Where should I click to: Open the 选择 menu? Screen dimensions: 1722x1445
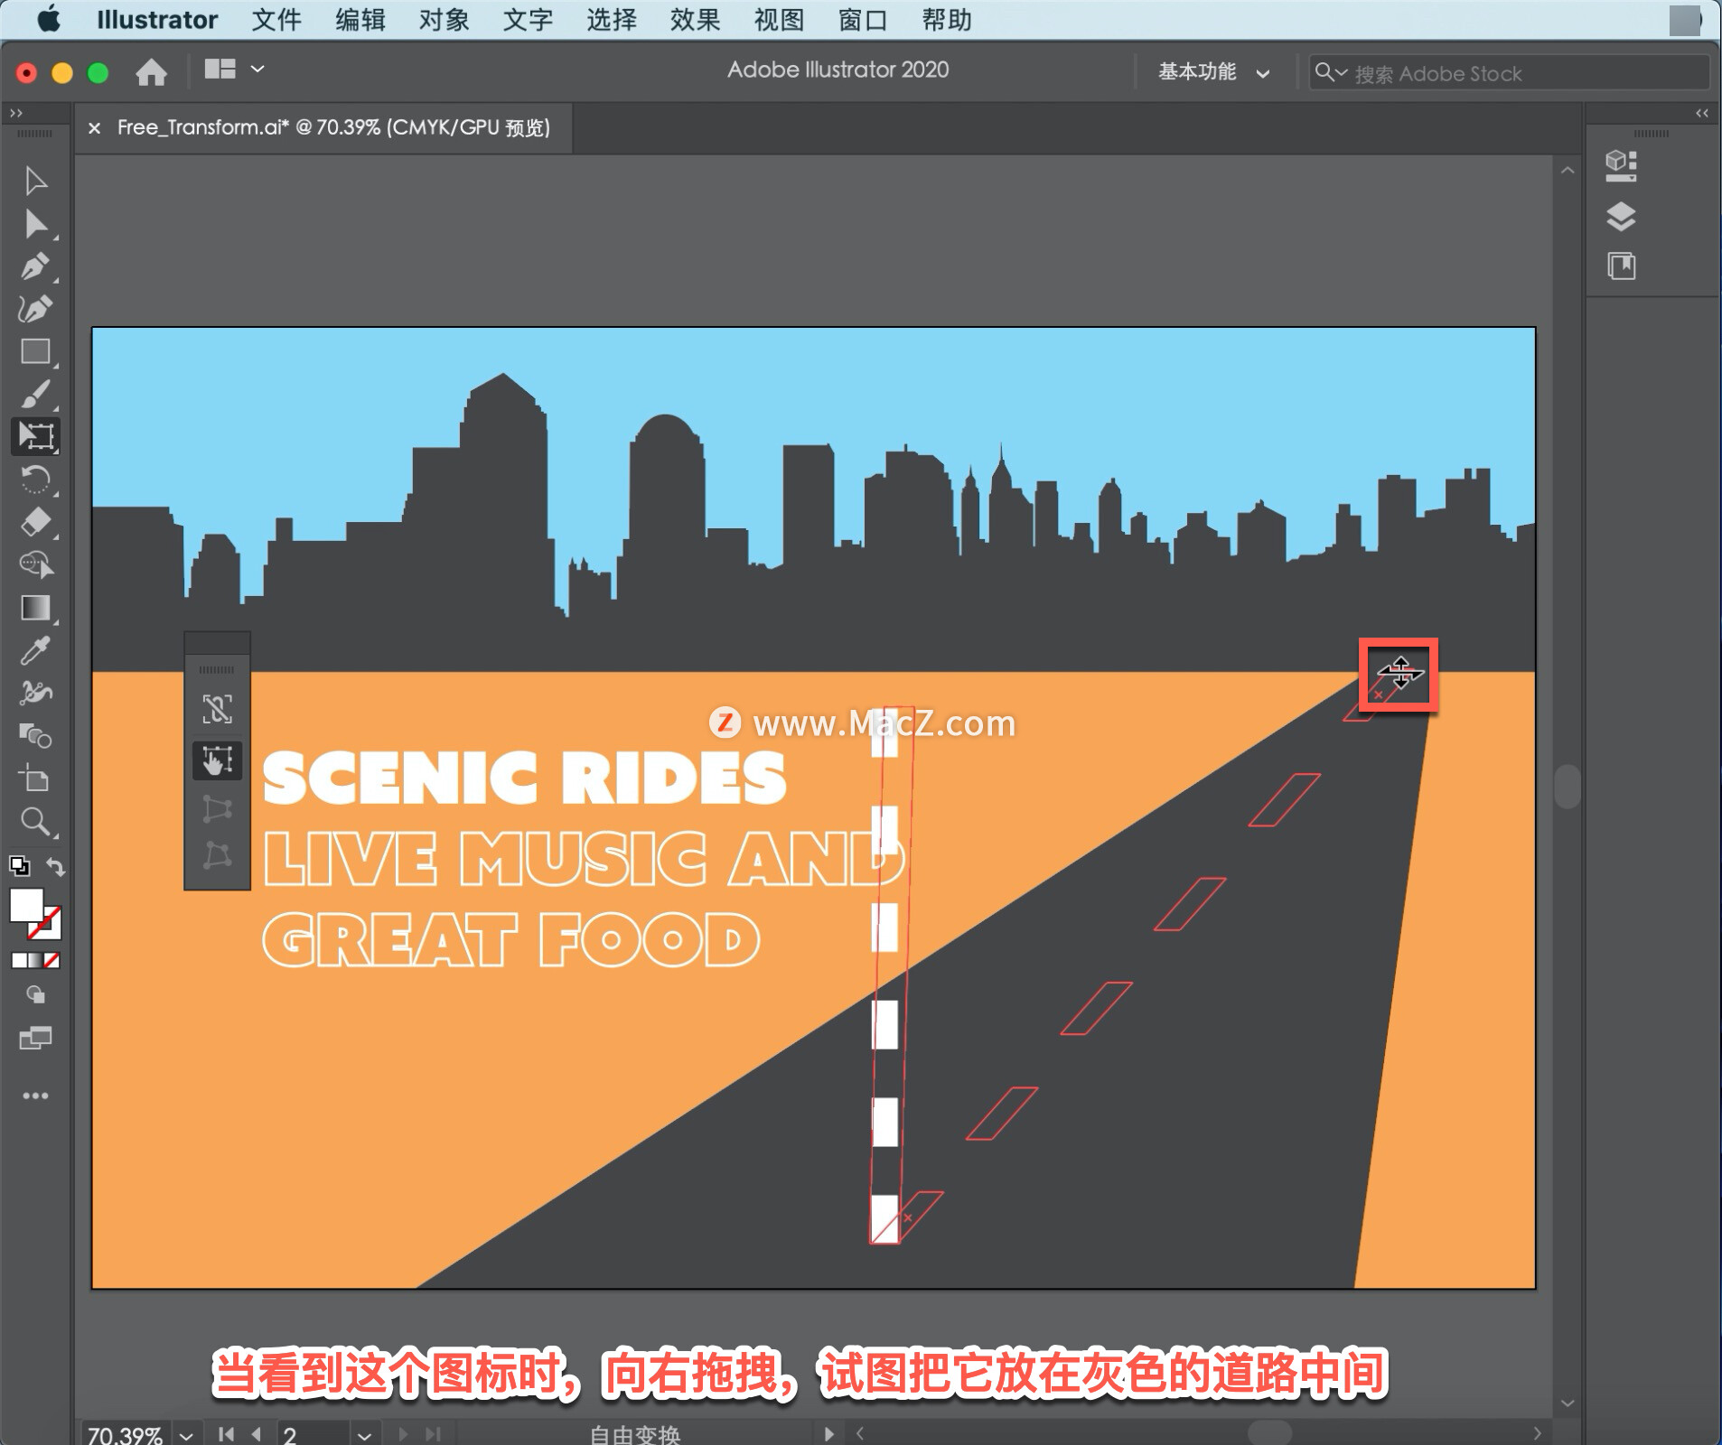(612, 19)
